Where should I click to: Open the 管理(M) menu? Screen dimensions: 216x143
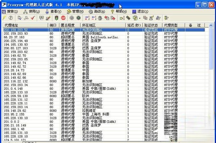pos(75,12)
